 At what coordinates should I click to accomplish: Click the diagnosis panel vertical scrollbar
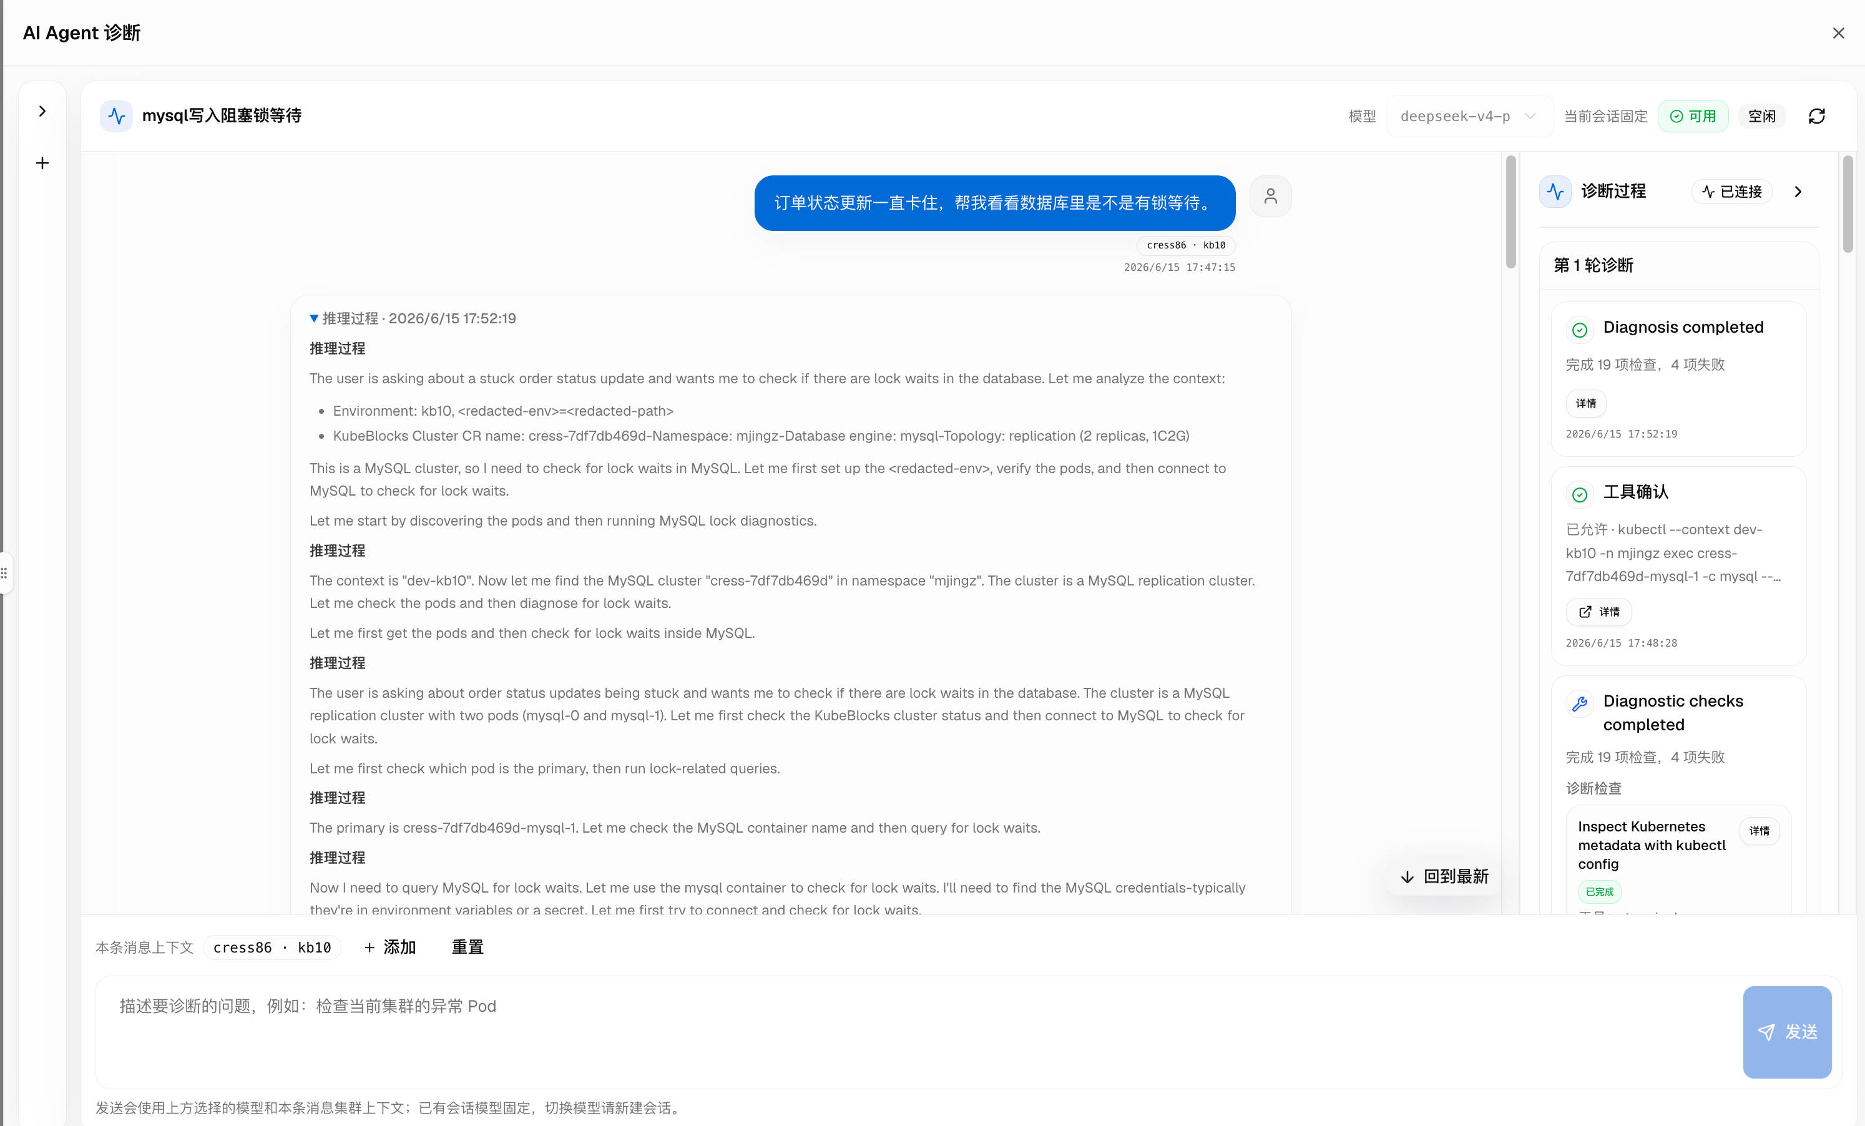pyautogui.click(x=1848, y=203)
